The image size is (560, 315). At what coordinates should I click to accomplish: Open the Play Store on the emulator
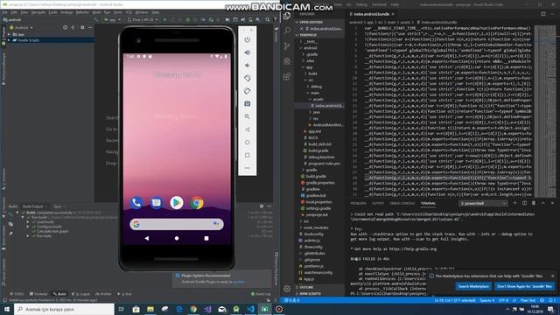(x=177, y=203)
